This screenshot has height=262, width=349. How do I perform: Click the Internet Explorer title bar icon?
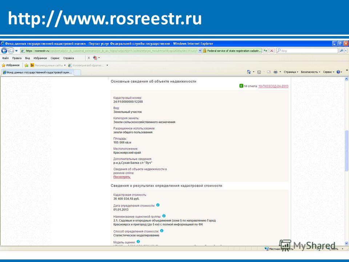3,43
